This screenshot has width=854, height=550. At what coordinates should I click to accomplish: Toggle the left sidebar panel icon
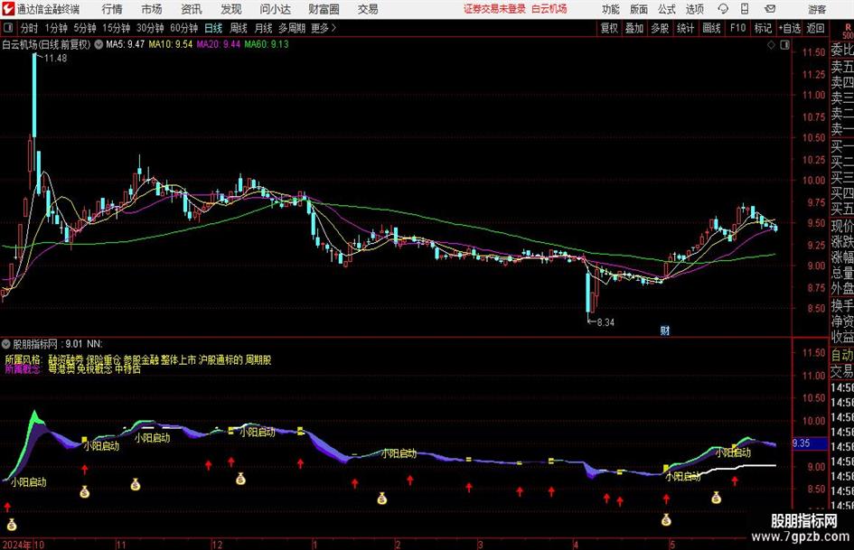click(7, 28)
